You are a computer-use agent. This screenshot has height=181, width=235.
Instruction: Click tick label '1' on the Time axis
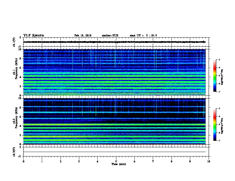42,161
